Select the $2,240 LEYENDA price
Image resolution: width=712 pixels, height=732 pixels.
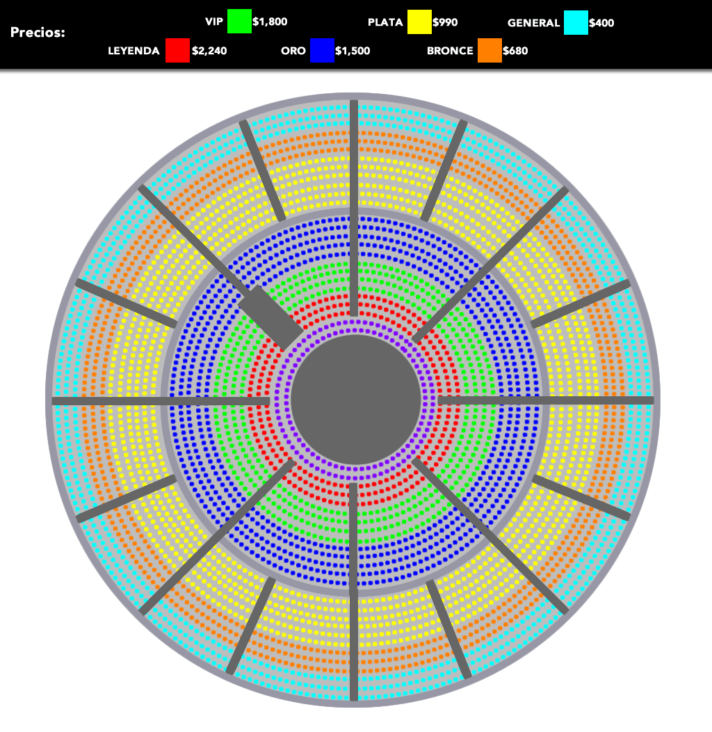209,51
